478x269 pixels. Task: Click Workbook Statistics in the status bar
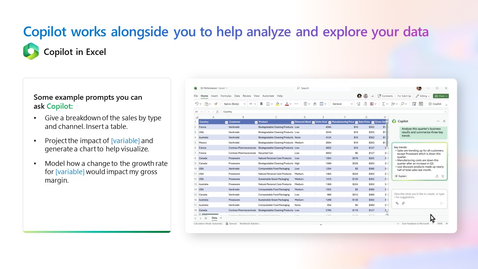pyautogui.click(x=249, y=223)
